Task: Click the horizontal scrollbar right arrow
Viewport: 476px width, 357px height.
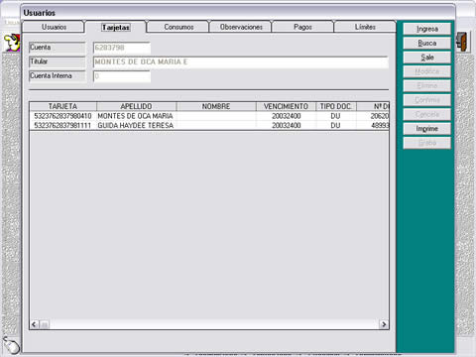Action: (384, 324)
